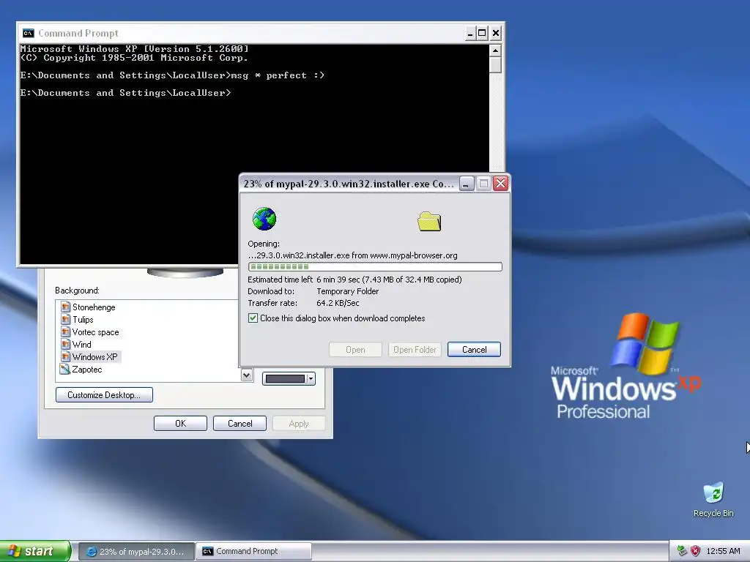Image resolution: width=750 pixels, height=562 pixels.
Task: Click the Zapotec background paint icon
Action: tap(64, 369)
